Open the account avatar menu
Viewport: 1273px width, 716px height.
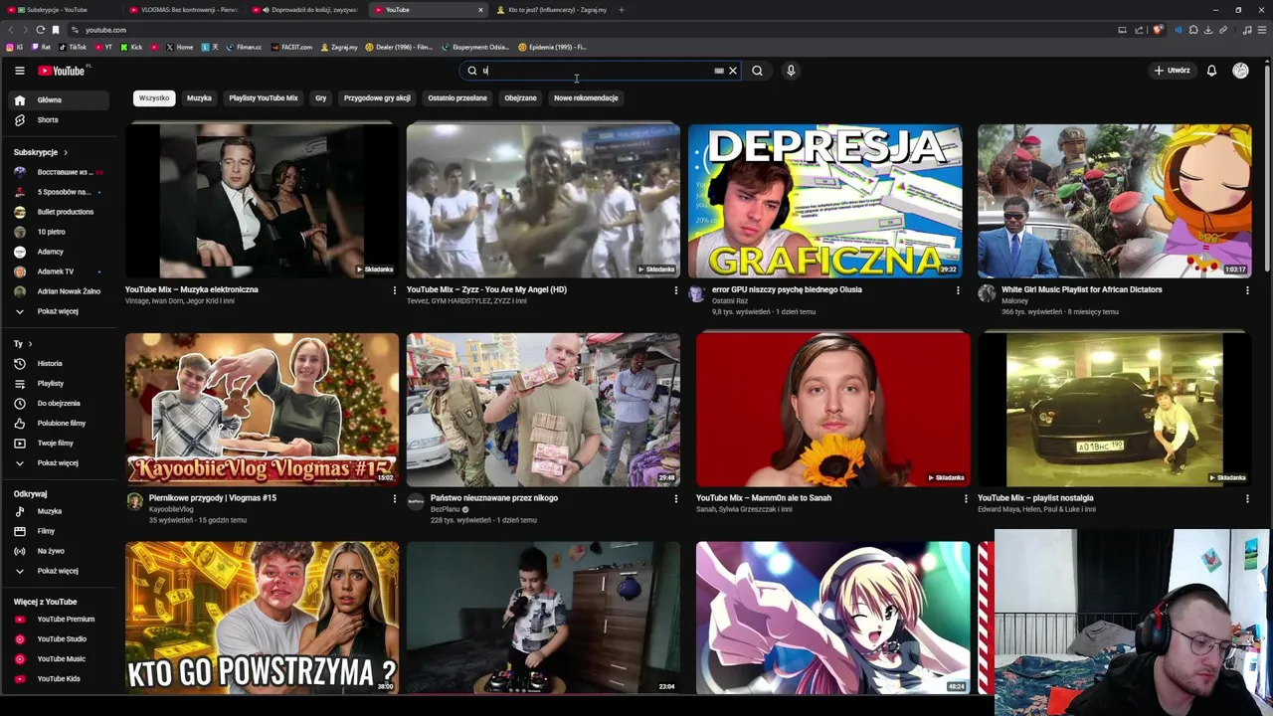point(1240,71)
